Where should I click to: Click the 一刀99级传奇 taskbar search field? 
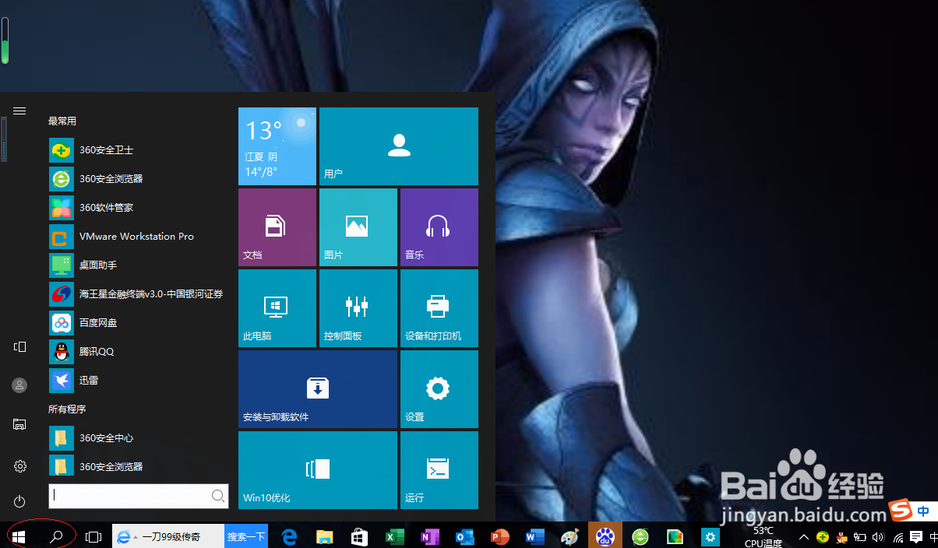click(169, 536)
